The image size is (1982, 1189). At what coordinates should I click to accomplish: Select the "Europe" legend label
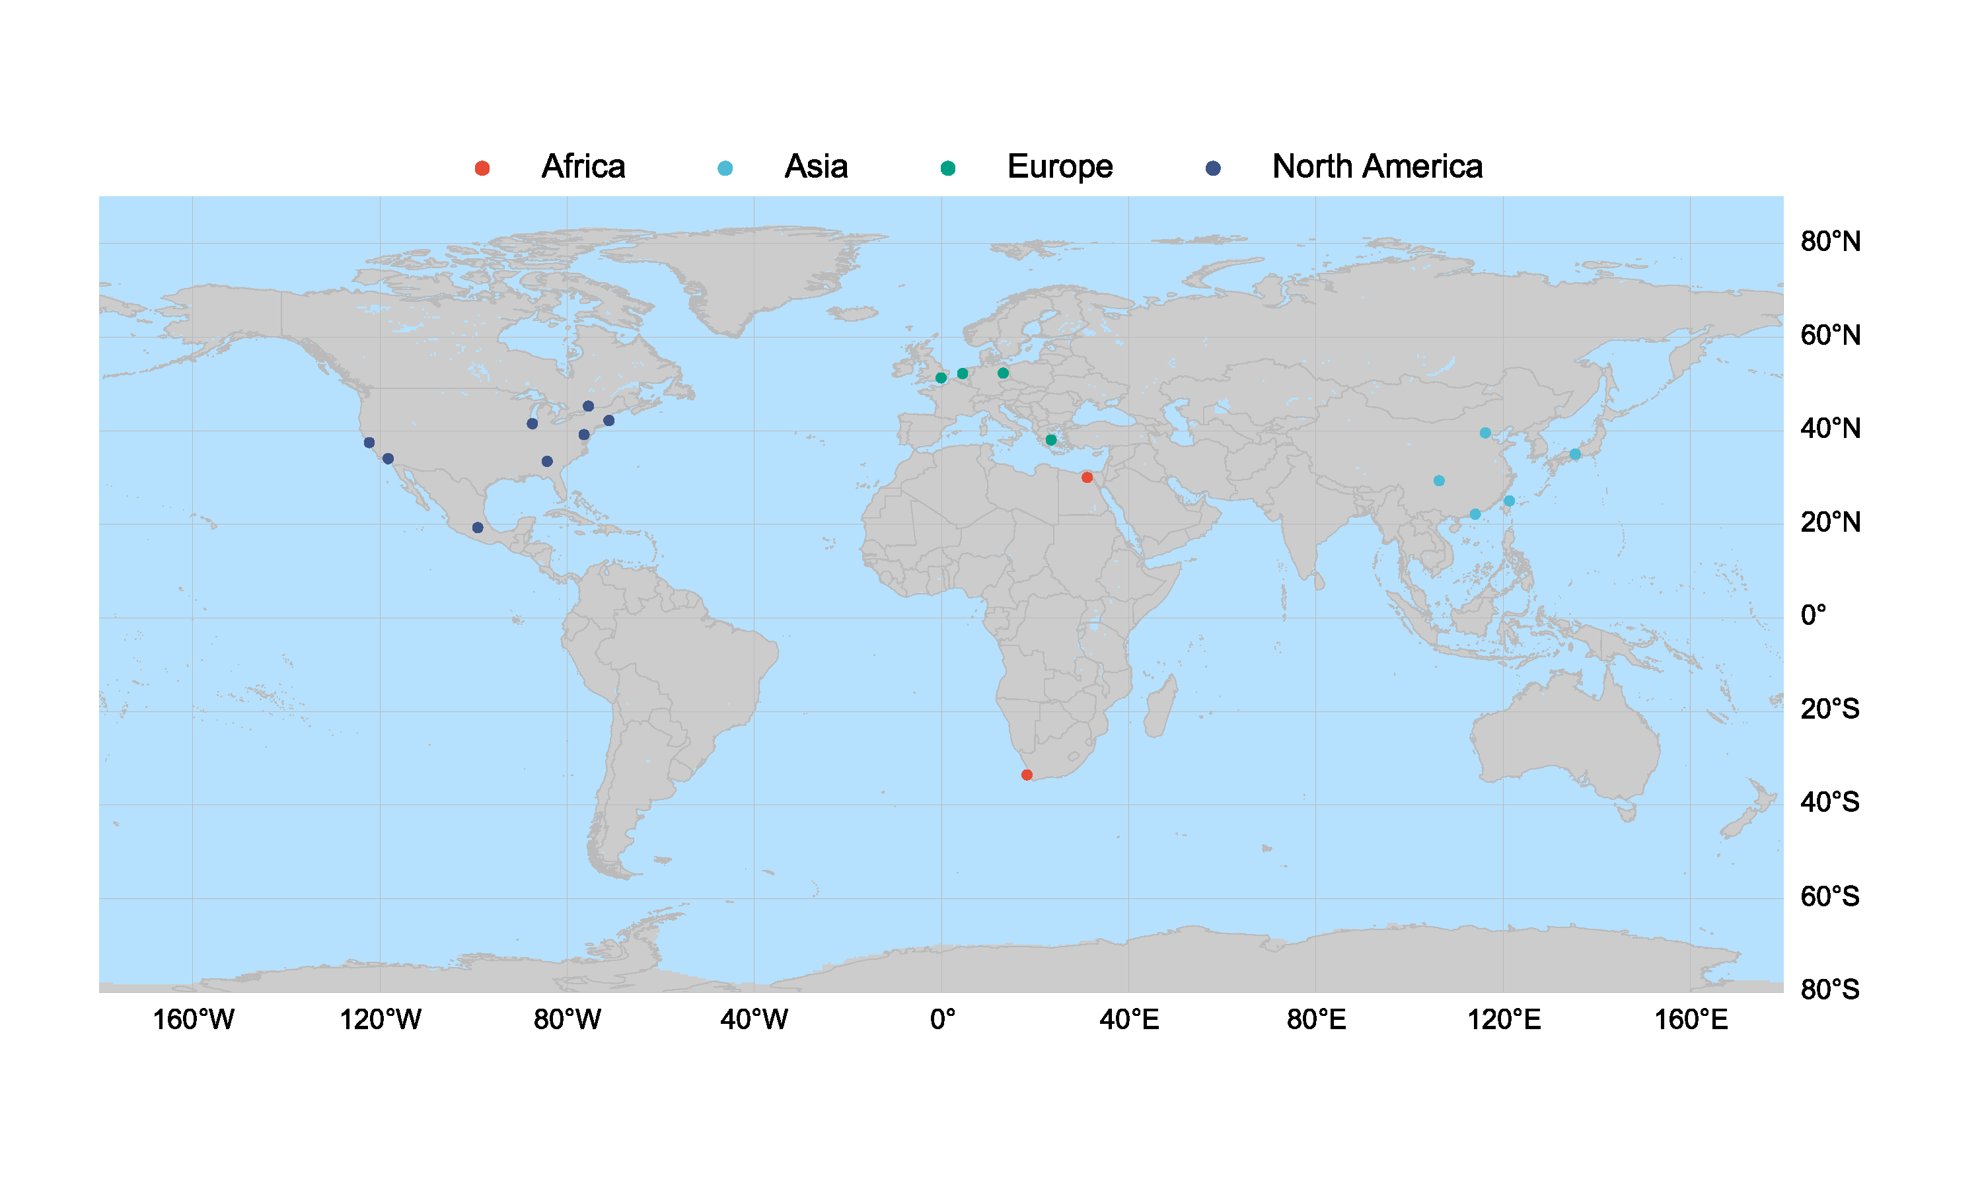pyautogui.click(x=1060, y=166)
